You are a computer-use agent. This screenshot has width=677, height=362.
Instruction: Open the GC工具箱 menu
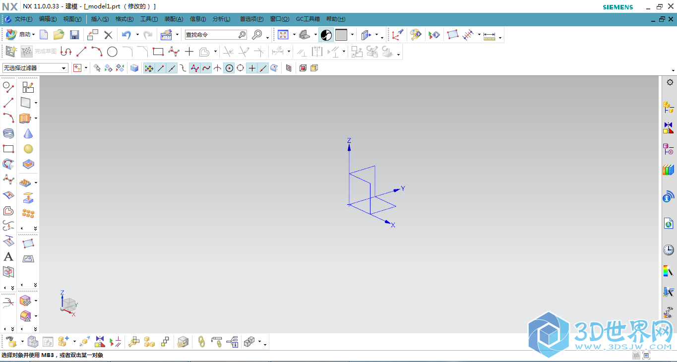pos(308,19)
